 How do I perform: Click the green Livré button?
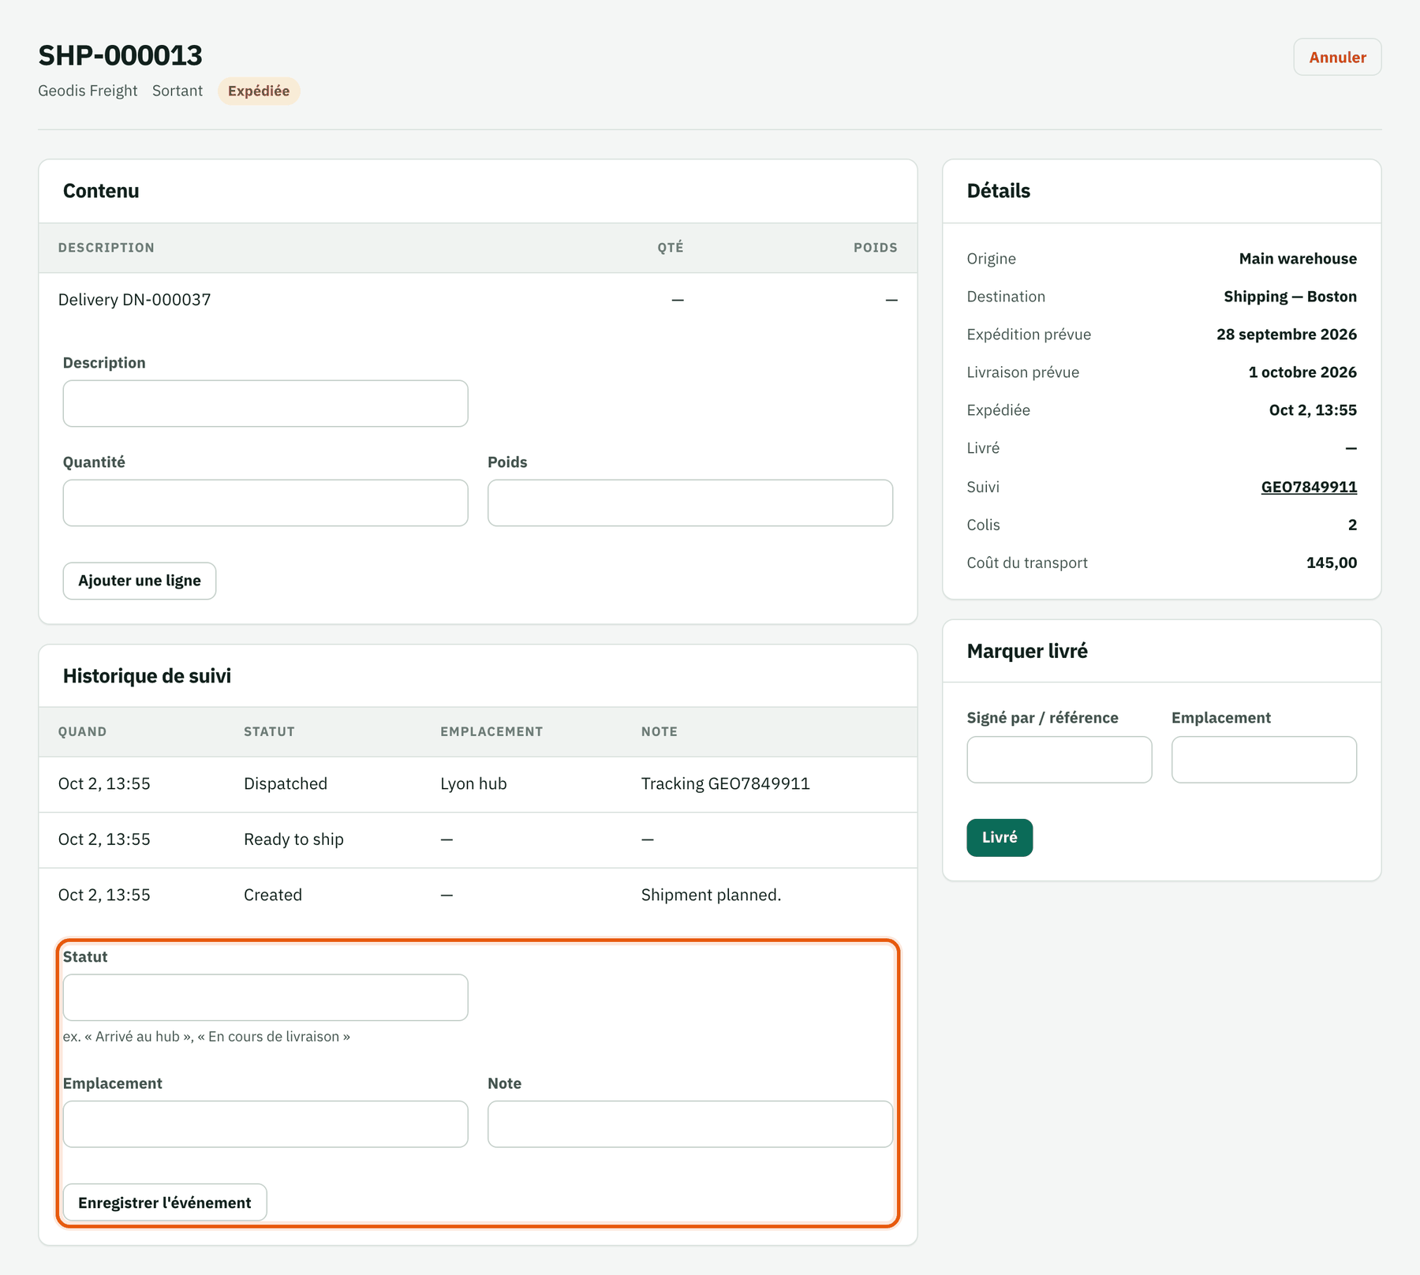(1000, 837)
